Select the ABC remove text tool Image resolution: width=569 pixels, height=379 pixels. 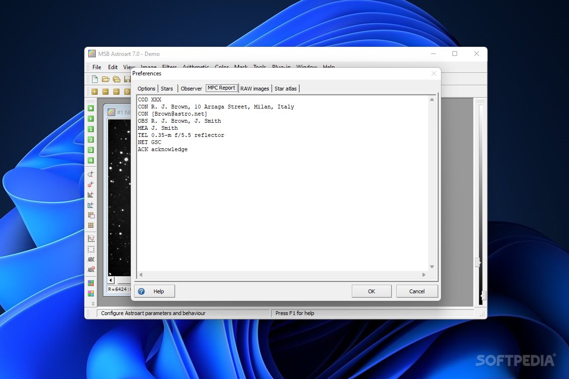click(x=91, y=270)
